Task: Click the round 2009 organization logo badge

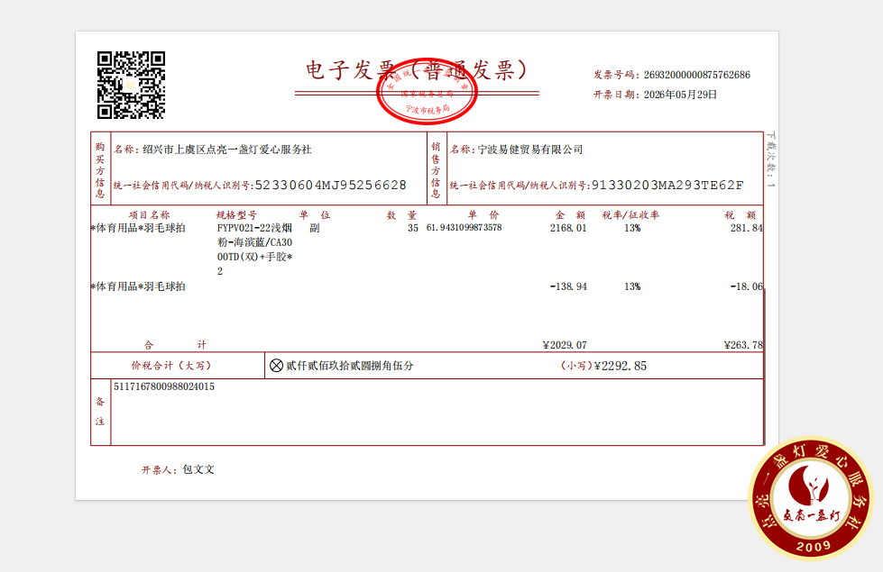Action: click(x=812, y=498)
